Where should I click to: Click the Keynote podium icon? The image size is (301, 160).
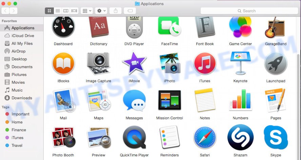coord(241,63)
